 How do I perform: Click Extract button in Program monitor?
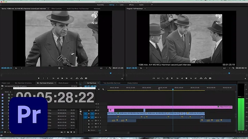point(206,78)
